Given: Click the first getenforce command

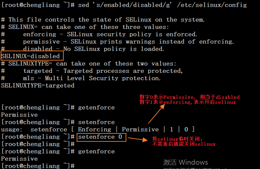Looking at the screenshot, I should 96,107.
